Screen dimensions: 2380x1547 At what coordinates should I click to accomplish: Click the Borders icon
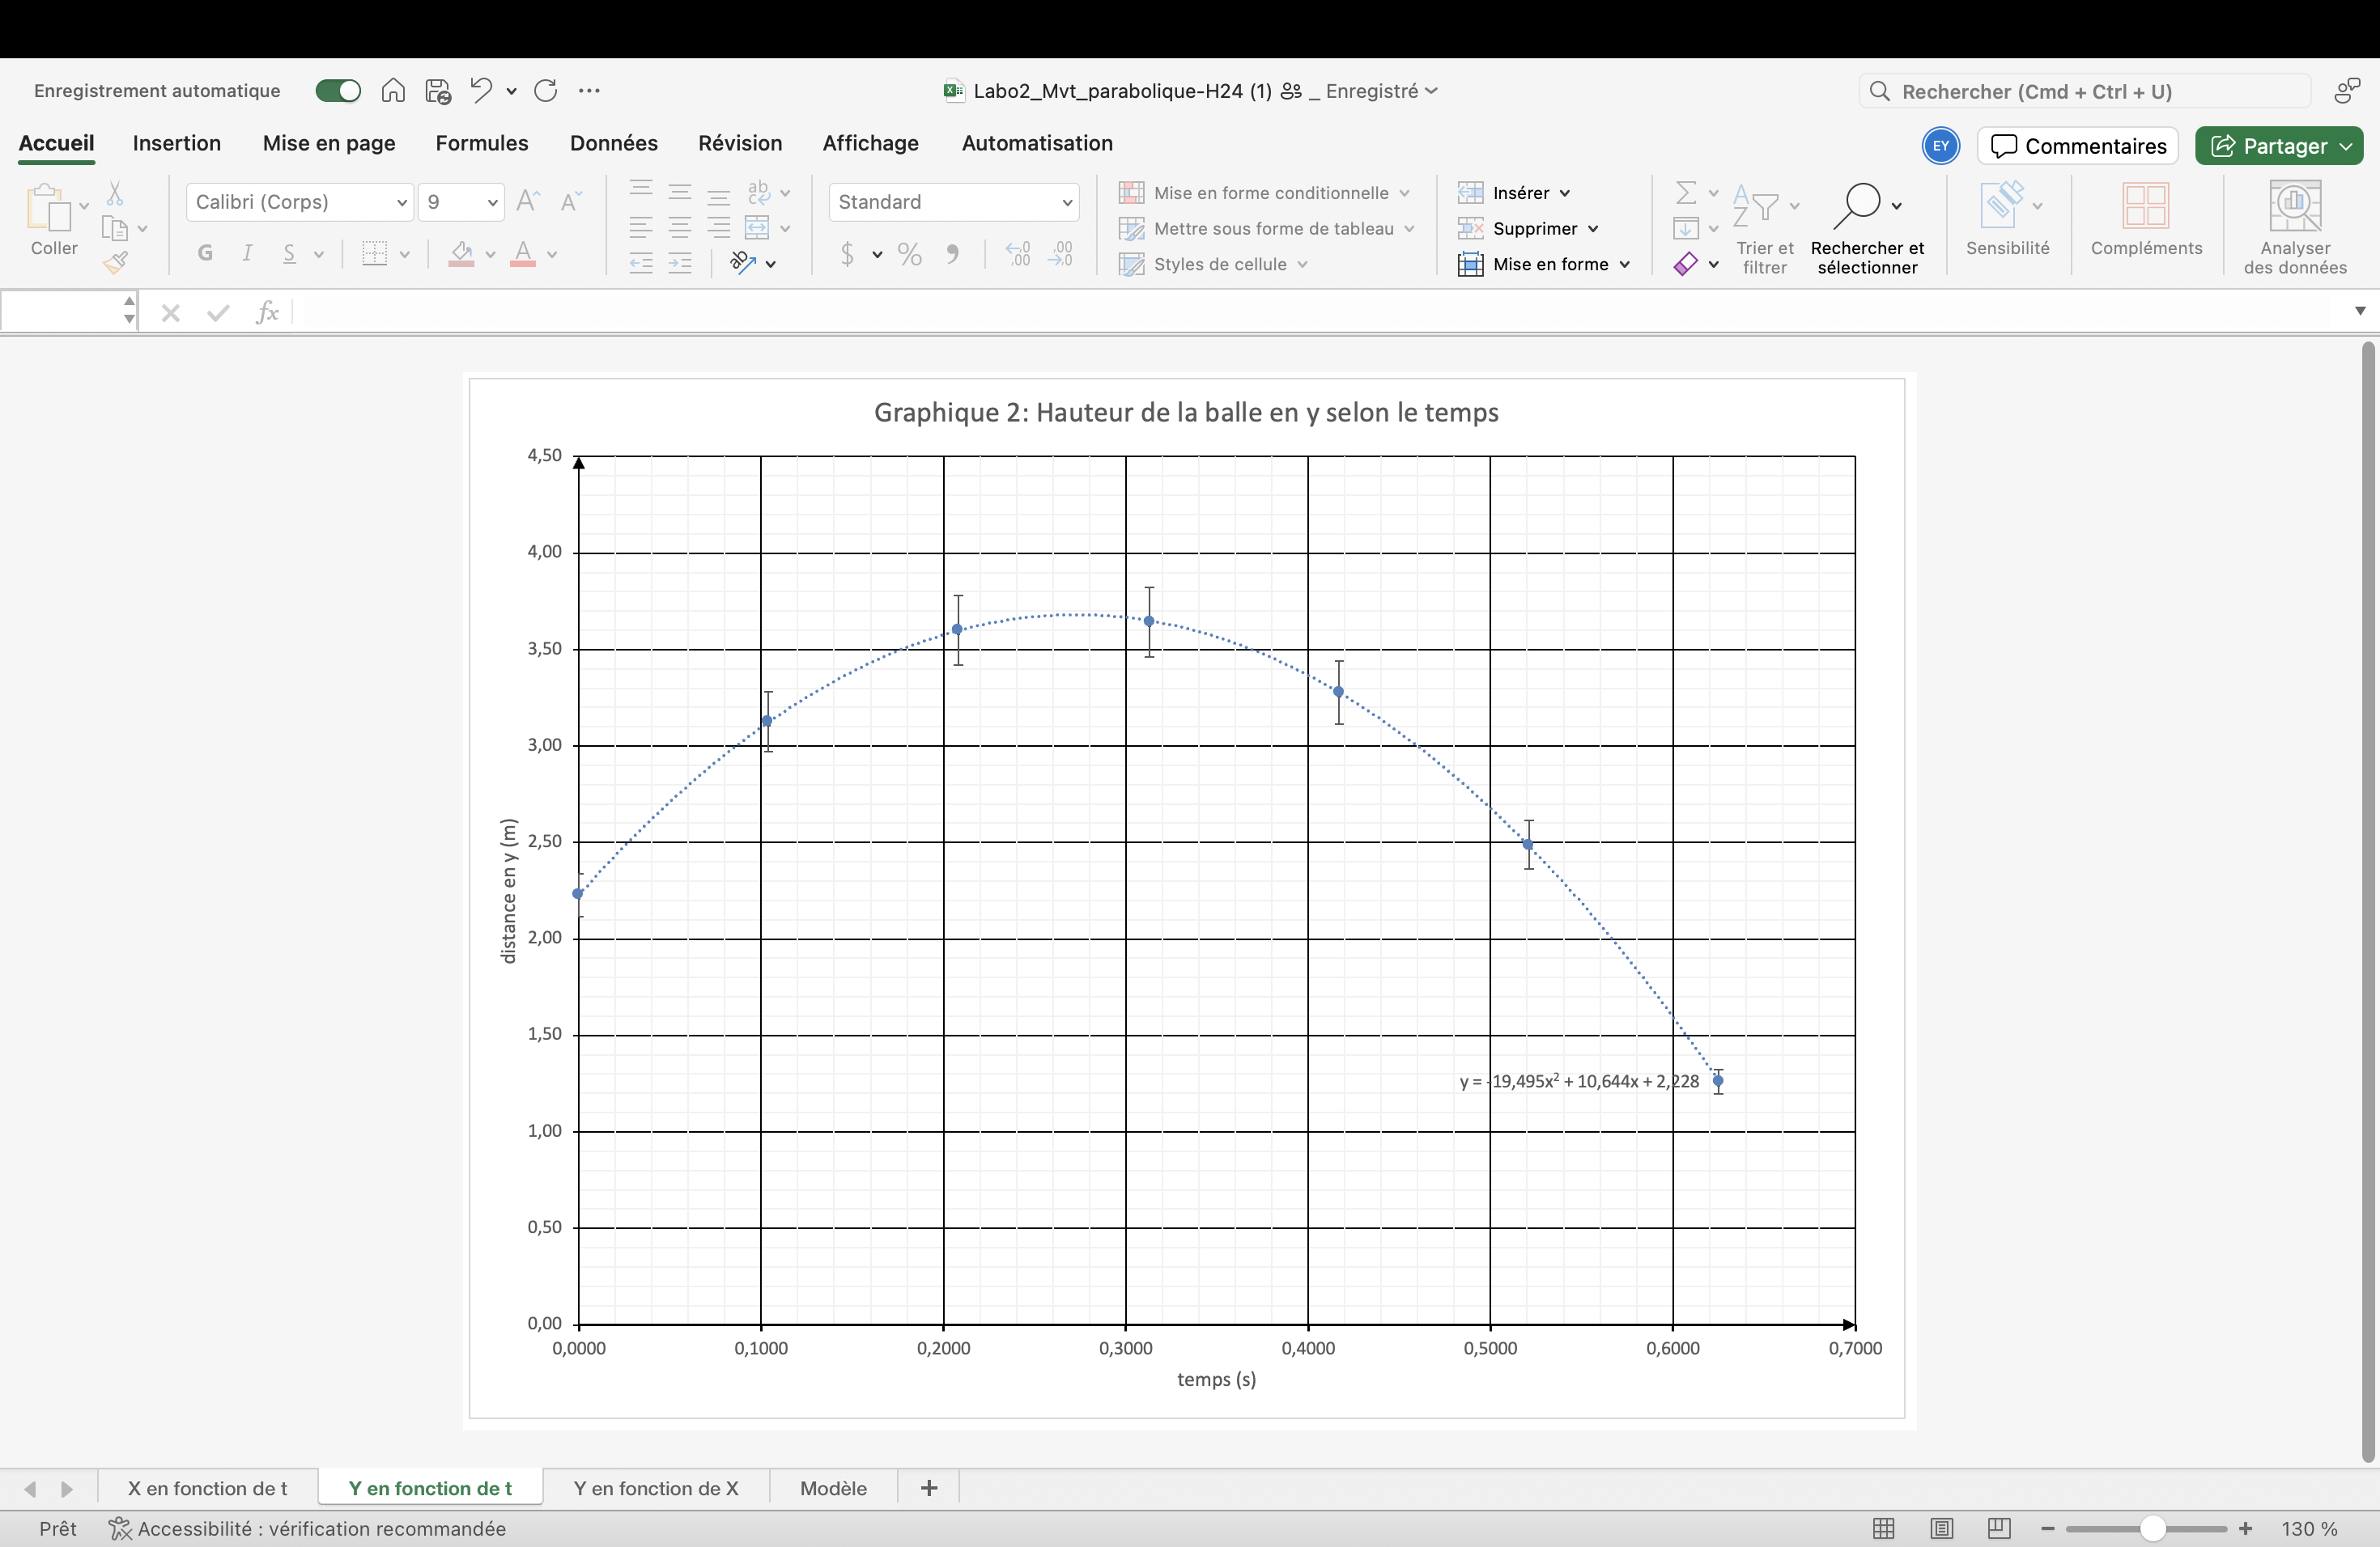click(374, 252)
